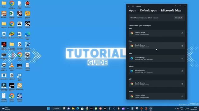199x111 pixels.
Task: Select the BlueStacks desktop shortcut
Action: pos(12,35)
